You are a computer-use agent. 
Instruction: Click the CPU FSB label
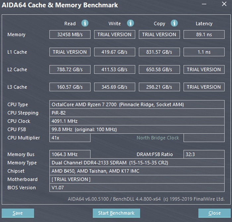click(17, 130)
